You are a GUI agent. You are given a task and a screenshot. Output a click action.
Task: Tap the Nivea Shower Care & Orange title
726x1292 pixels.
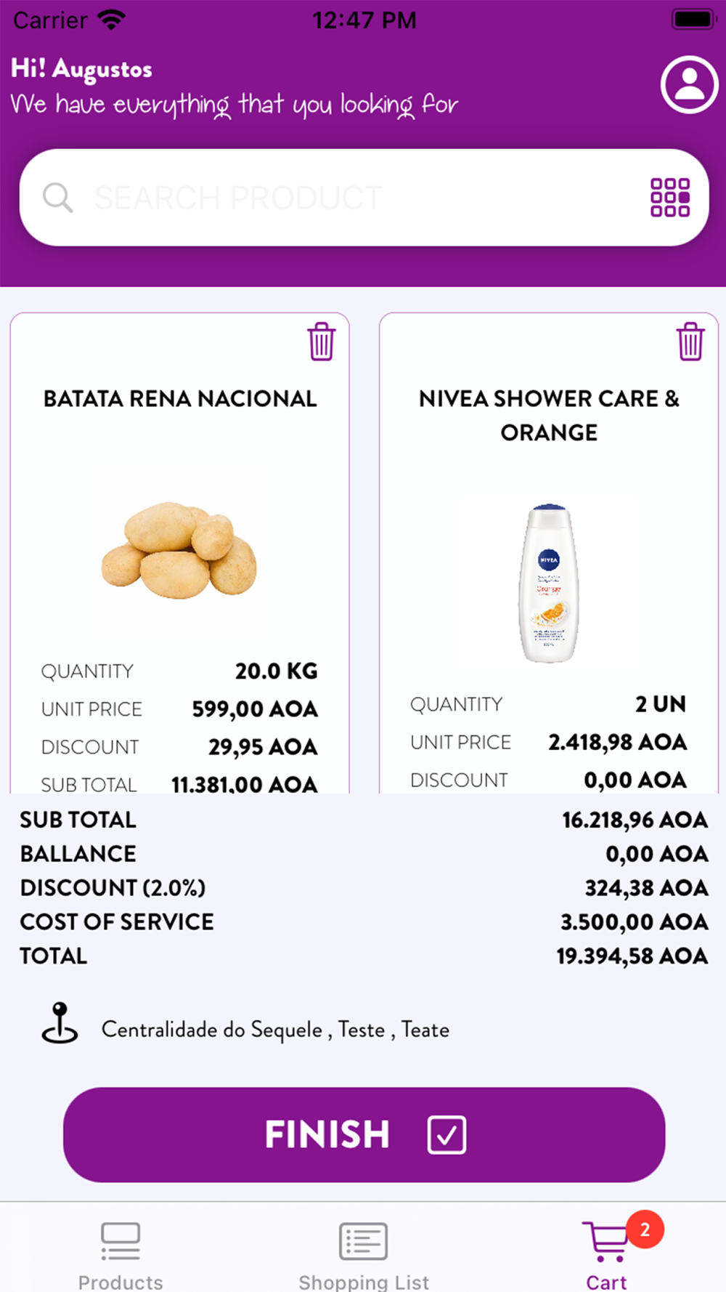[x=549, y=416]
